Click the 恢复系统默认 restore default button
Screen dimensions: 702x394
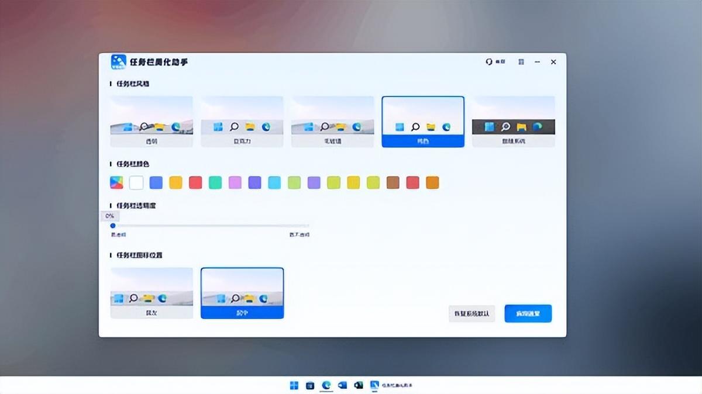[472, 313]
